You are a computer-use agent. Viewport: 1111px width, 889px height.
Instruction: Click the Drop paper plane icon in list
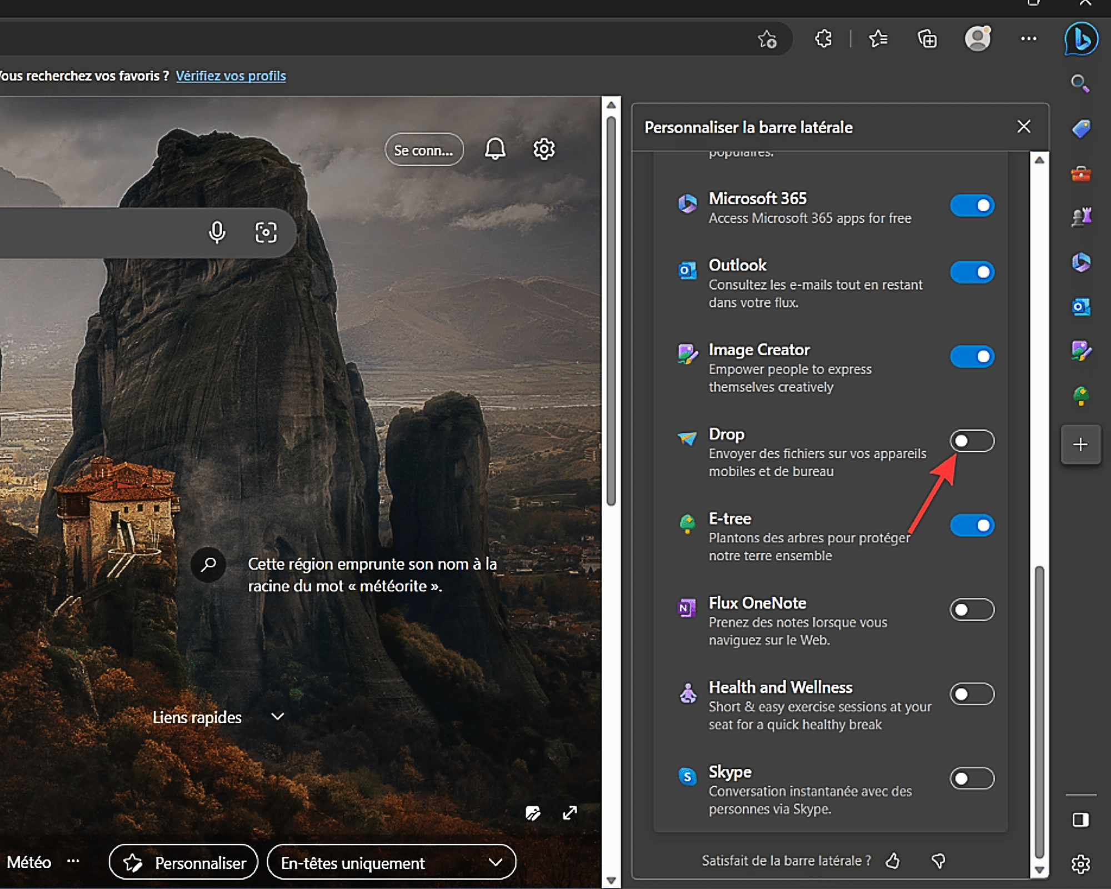tap(687, 438)
